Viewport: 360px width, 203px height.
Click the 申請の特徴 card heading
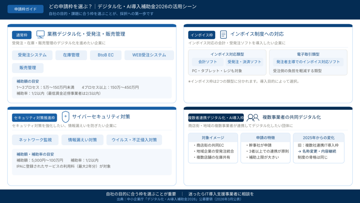pos(265,137)
